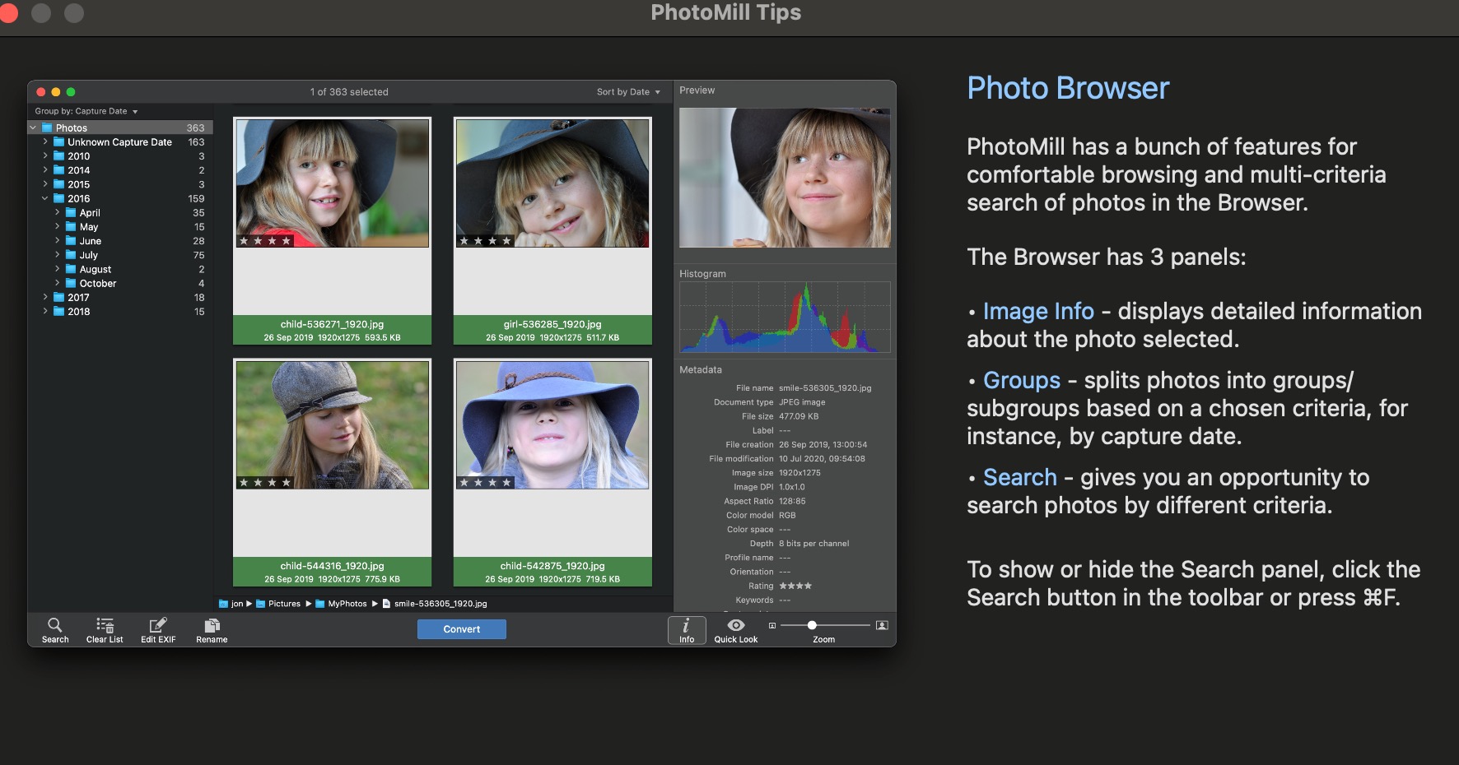Click star rating on child-542875 thumbnail

point(486,483)
